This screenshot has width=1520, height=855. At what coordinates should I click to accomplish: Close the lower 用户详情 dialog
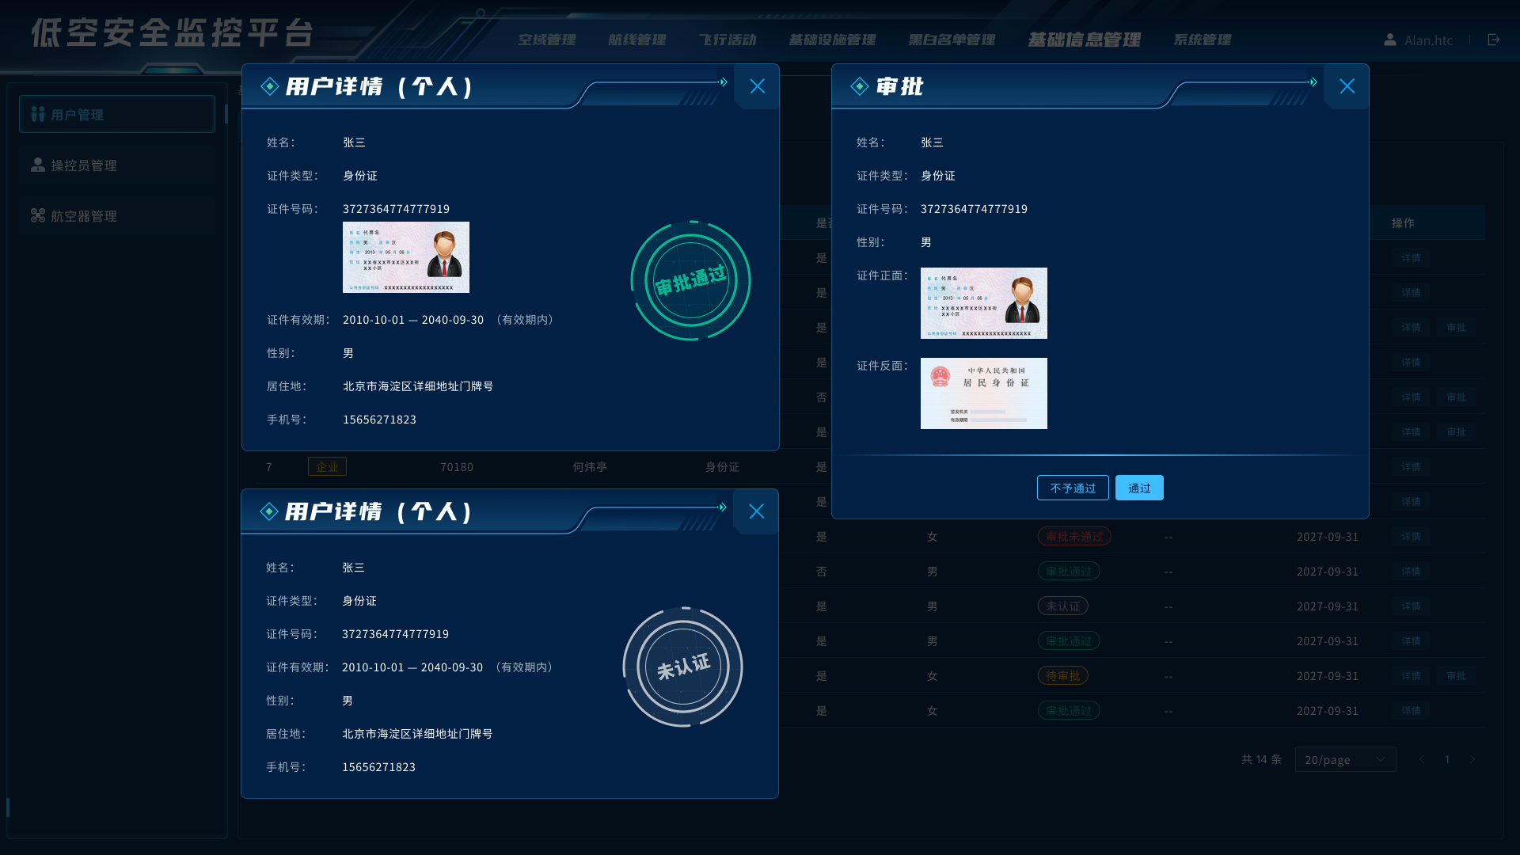[x=757, y=511]
